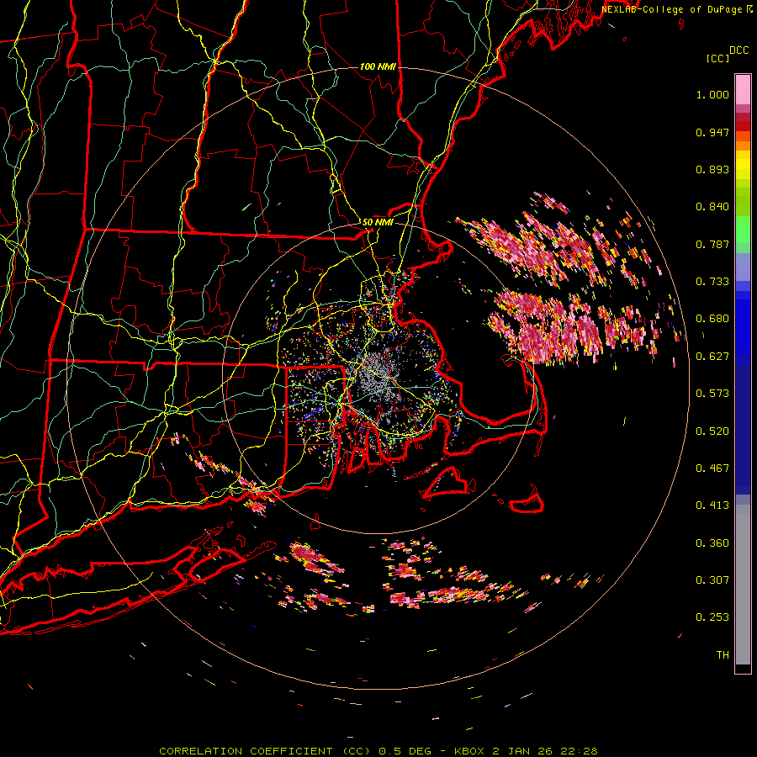757x757 pixels.
Task: Click the 0.787 scale label
Action: click(x=712, y=244)
